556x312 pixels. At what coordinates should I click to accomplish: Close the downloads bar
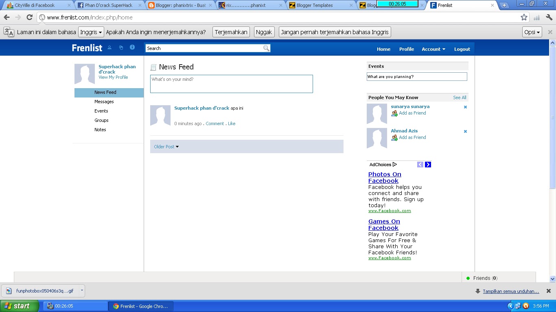[548, 291]
